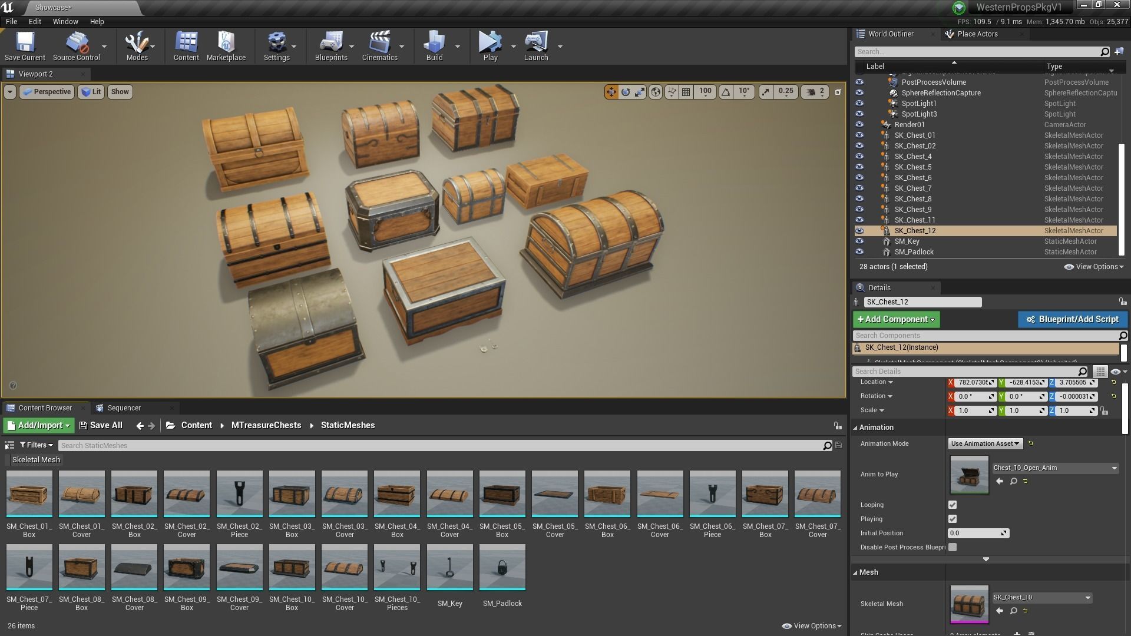The width and height of the screenshot is (1131, 636).
Task: Hide the Render01 camera actor
Action: [x=859, y=125]
